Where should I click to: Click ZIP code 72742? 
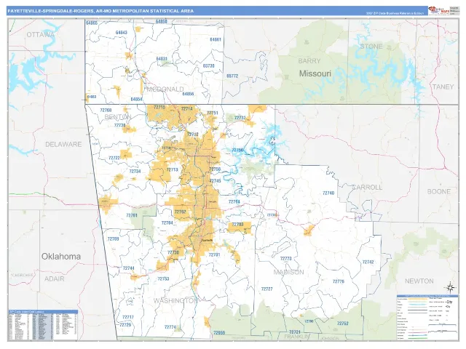pos(368,262)
